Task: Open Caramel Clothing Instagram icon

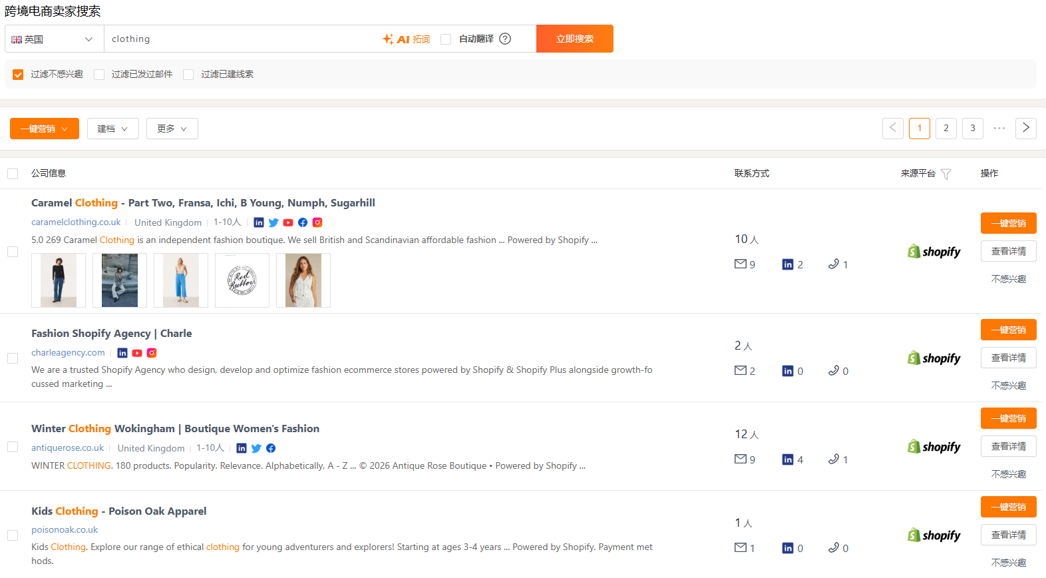Action: pyautogui.click(x=317, y=222)
